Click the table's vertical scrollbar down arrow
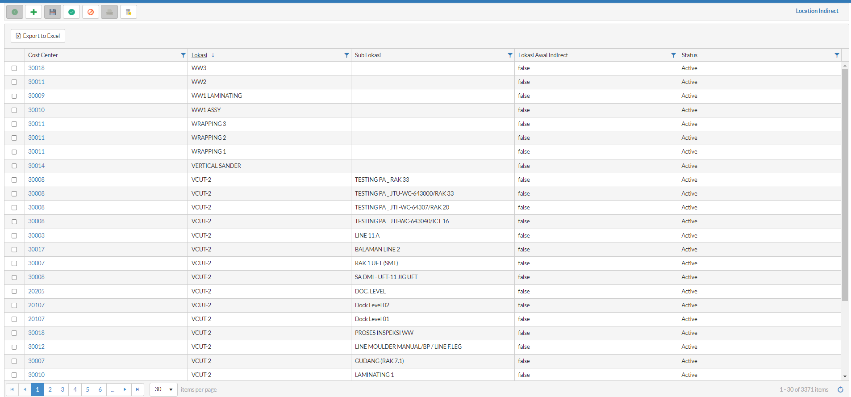Screen dimensions: 851x397 pos(845,376)
